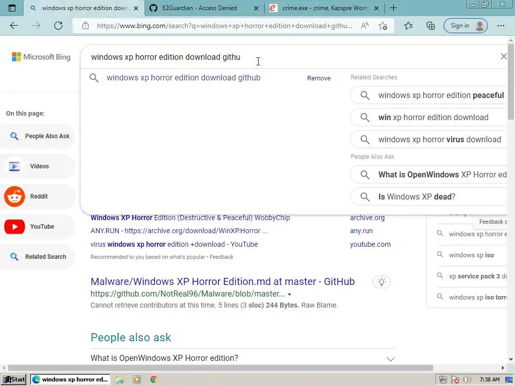Click the address bar URL
The height and width of the screenshot is (386, 515).
click(x=224, y=26)
